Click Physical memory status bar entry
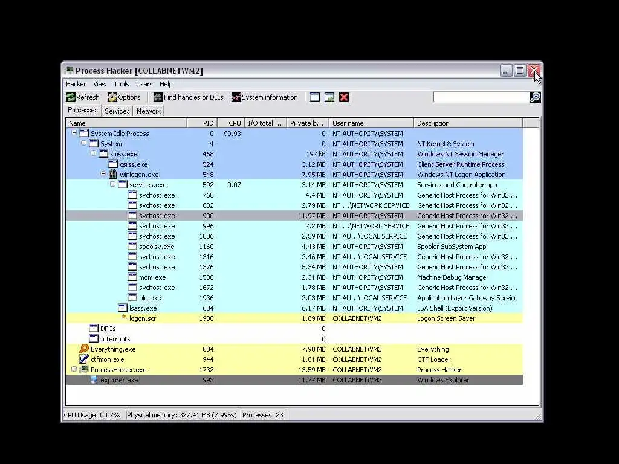Viewport: 619px width, 464px height. coord(181,415)
